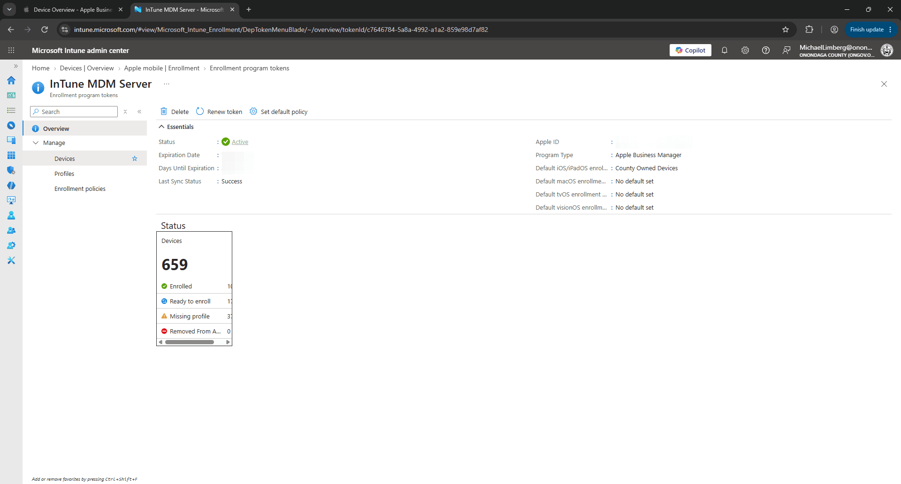Open the Active status link

(240, 142)
